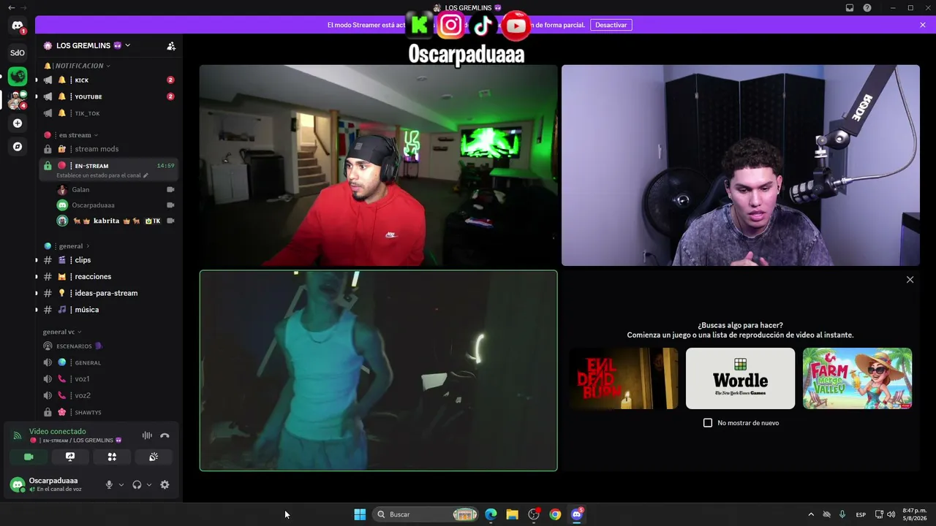The image size is (936, 526).
Task: Open the Discover servers compass icon
Action: (x=18, y=147)
